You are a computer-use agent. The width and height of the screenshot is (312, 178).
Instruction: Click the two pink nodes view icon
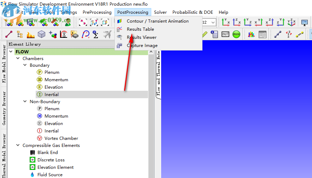83,22
